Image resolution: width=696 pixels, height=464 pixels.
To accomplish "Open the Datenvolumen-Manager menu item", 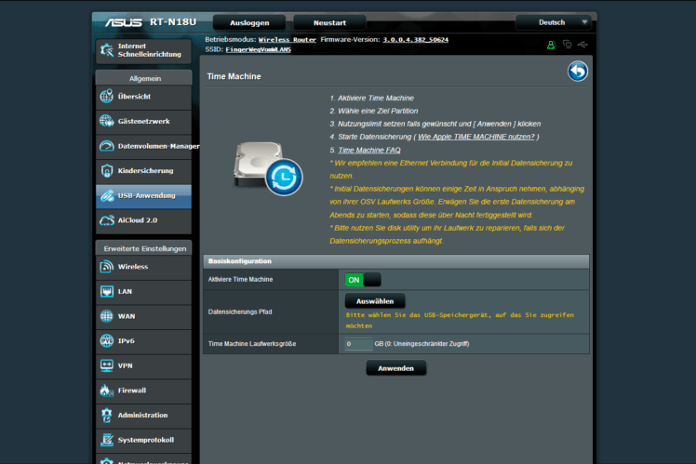I will (144, 146).
